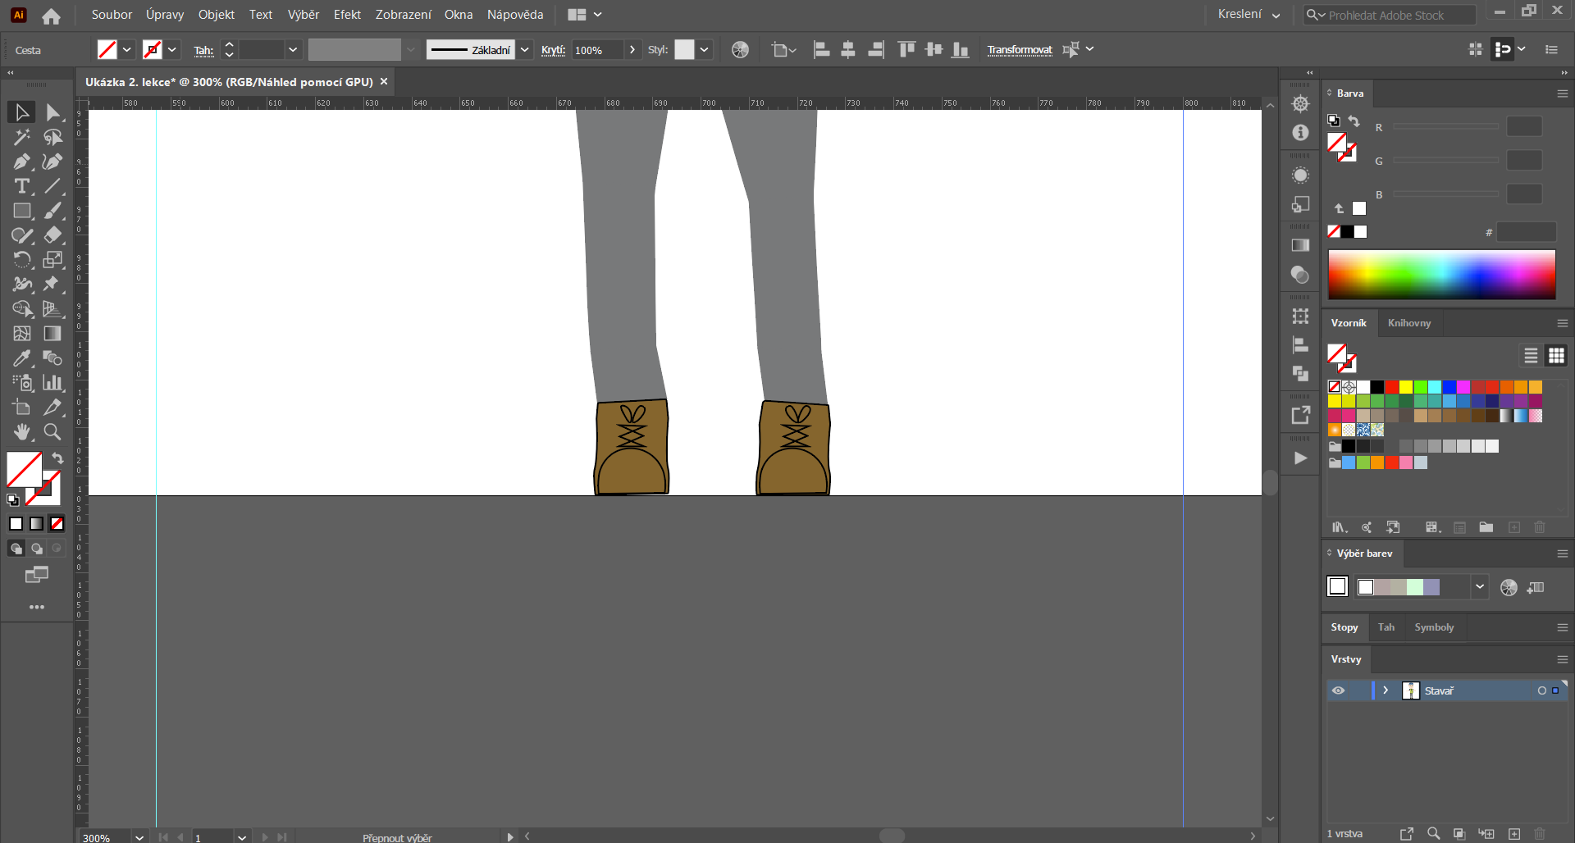Image resolution: width=1575 pixels, height=843 pixels.
Task: Open the zoom level dropdown at bottom left
Action: click(x=139, y=837)
